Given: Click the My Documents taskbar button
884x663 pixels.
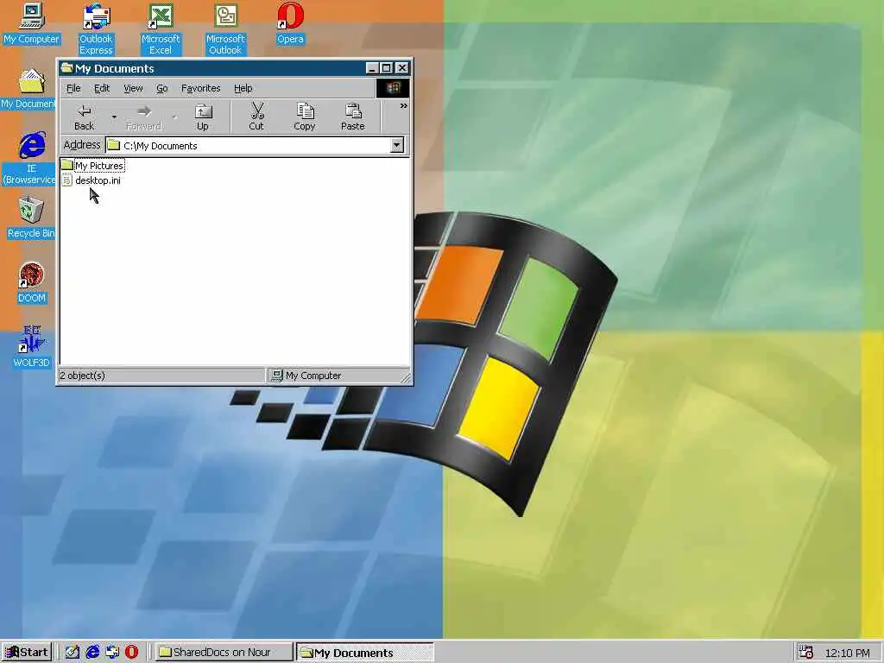Looking at the screenshot, I should point(365,653).
